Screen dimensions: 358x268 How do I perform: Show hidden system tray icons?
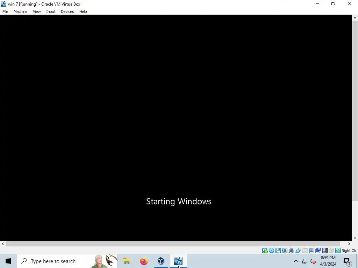pos(296,261)
